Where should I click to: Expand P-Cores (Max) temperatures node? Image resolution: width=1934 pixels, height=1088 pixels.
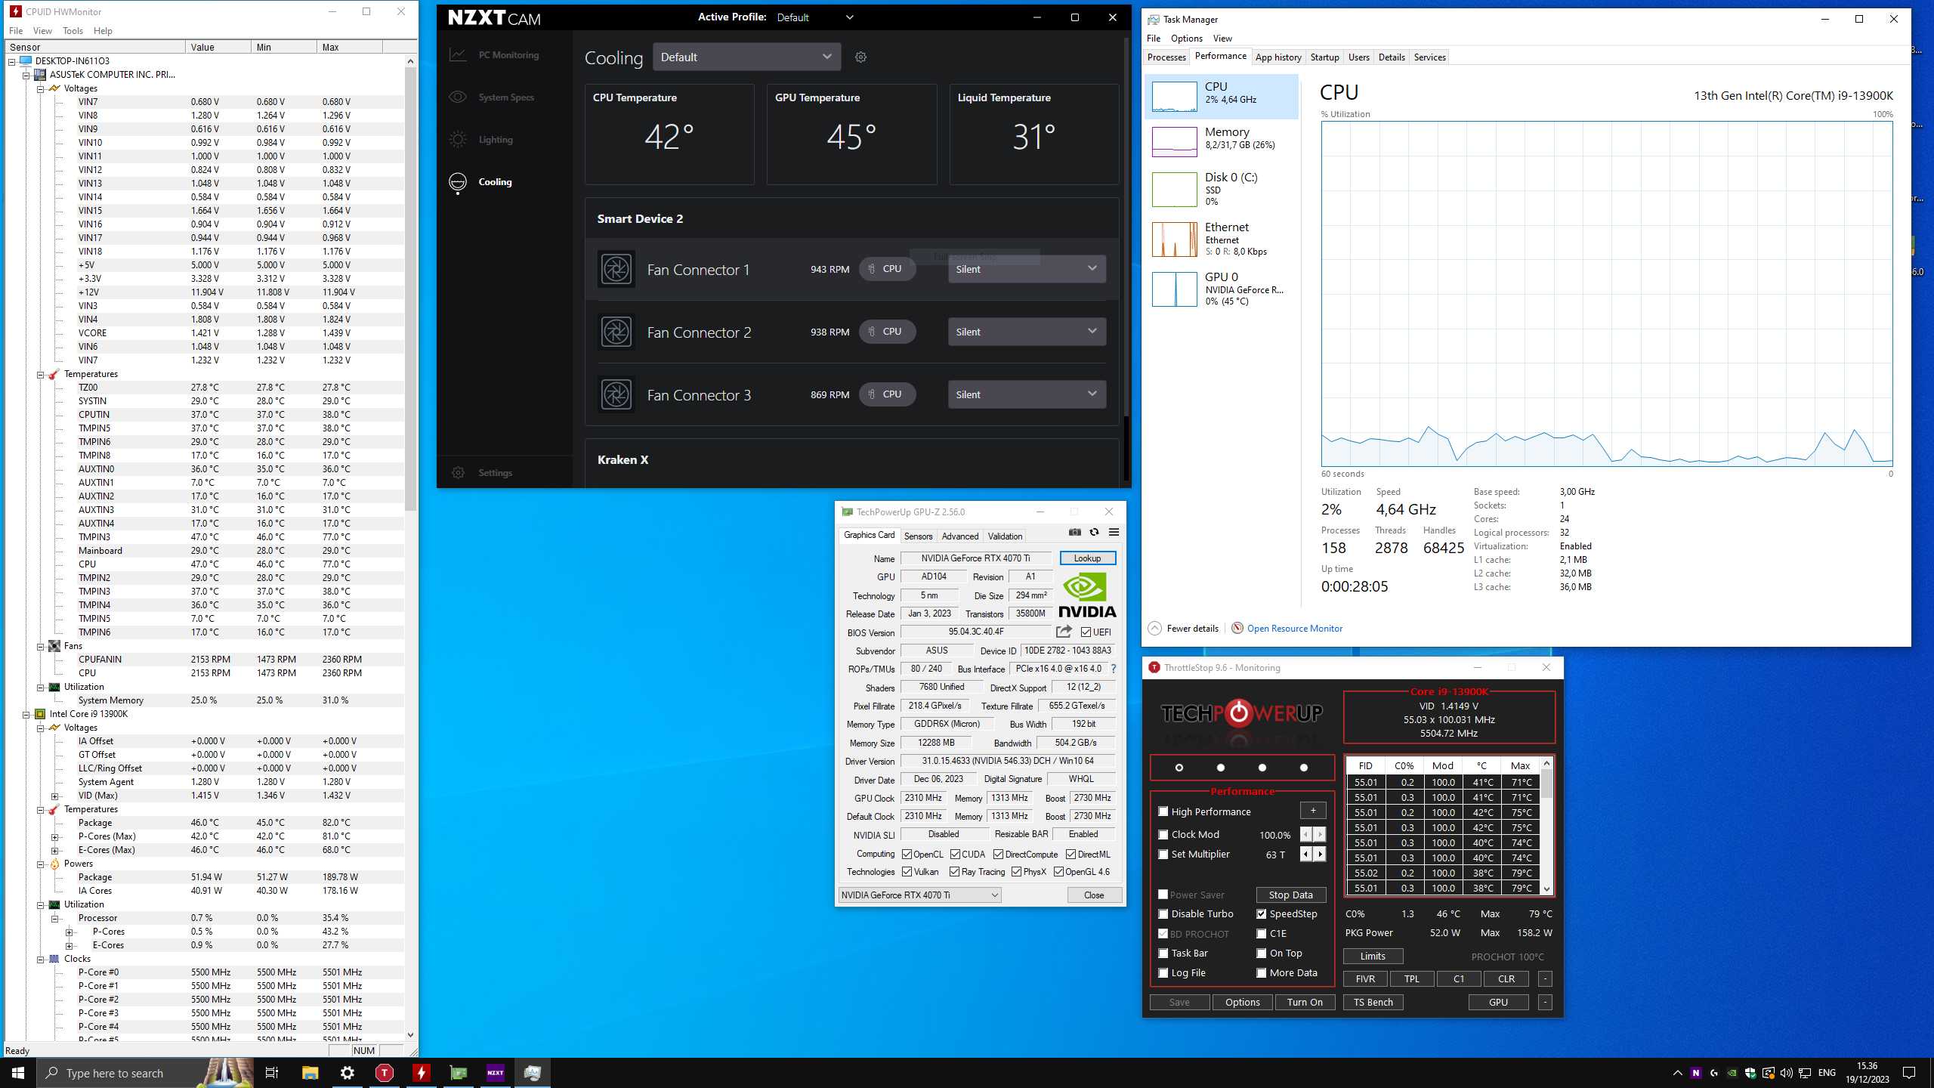54,837
